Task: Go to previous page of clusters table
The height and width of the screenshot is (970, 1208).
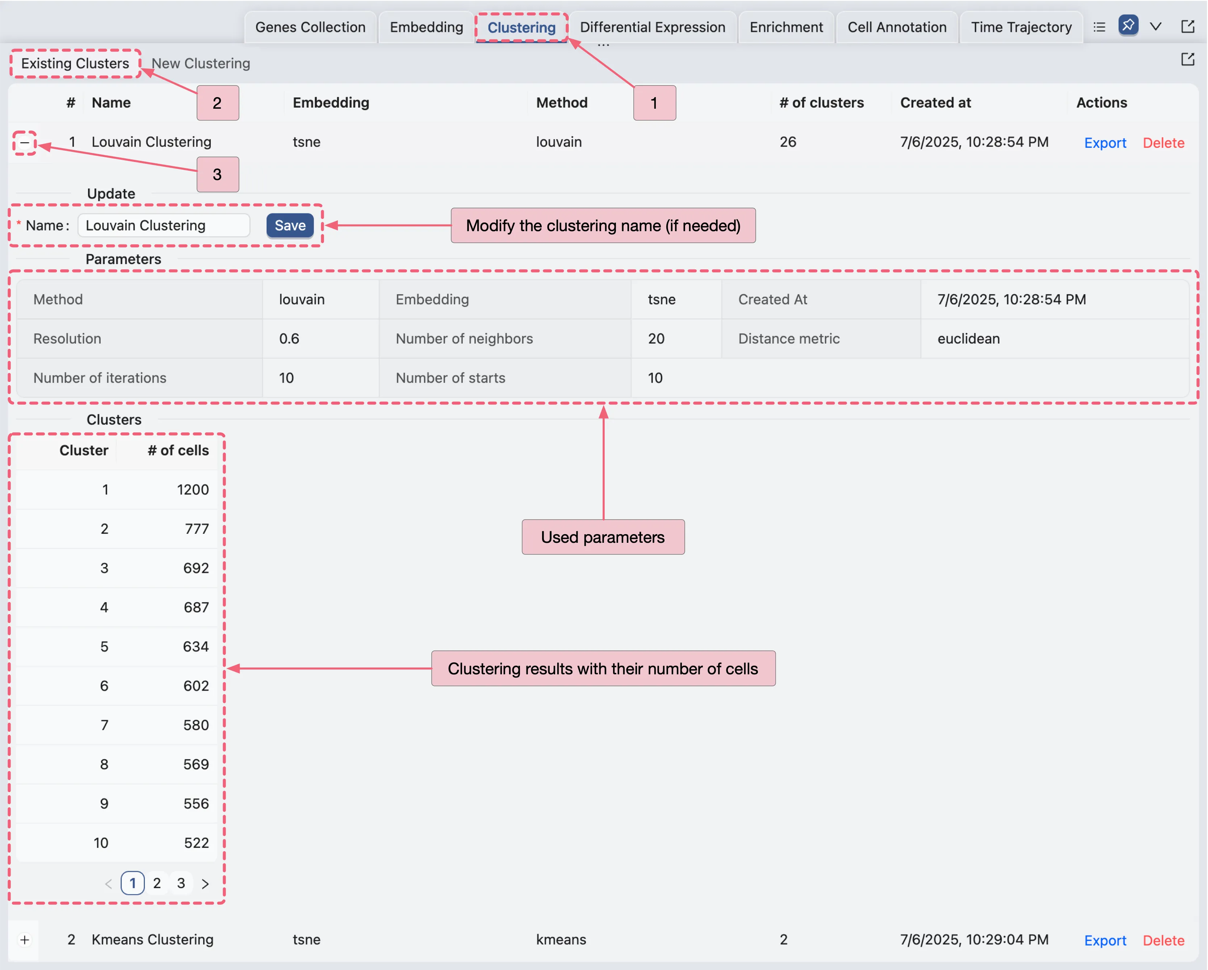Action: 109,884
